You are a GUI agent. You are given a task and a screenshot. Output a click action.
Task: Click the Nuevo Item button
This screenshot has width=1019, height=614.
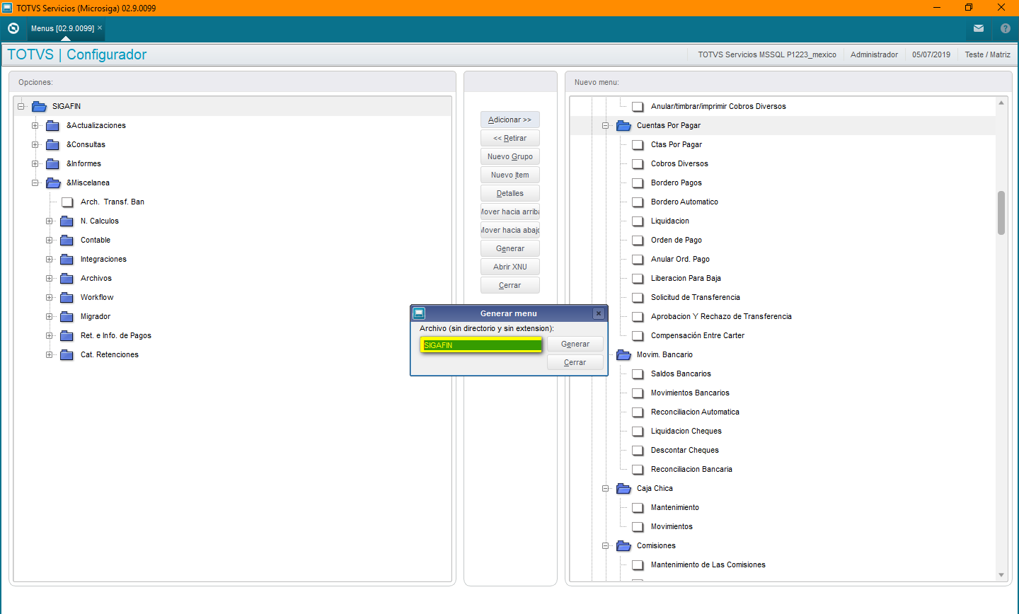(x=509, y=175)
